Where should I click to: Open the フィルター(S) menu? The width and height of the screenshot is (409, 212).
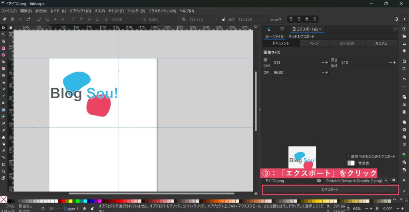[136, 11]
